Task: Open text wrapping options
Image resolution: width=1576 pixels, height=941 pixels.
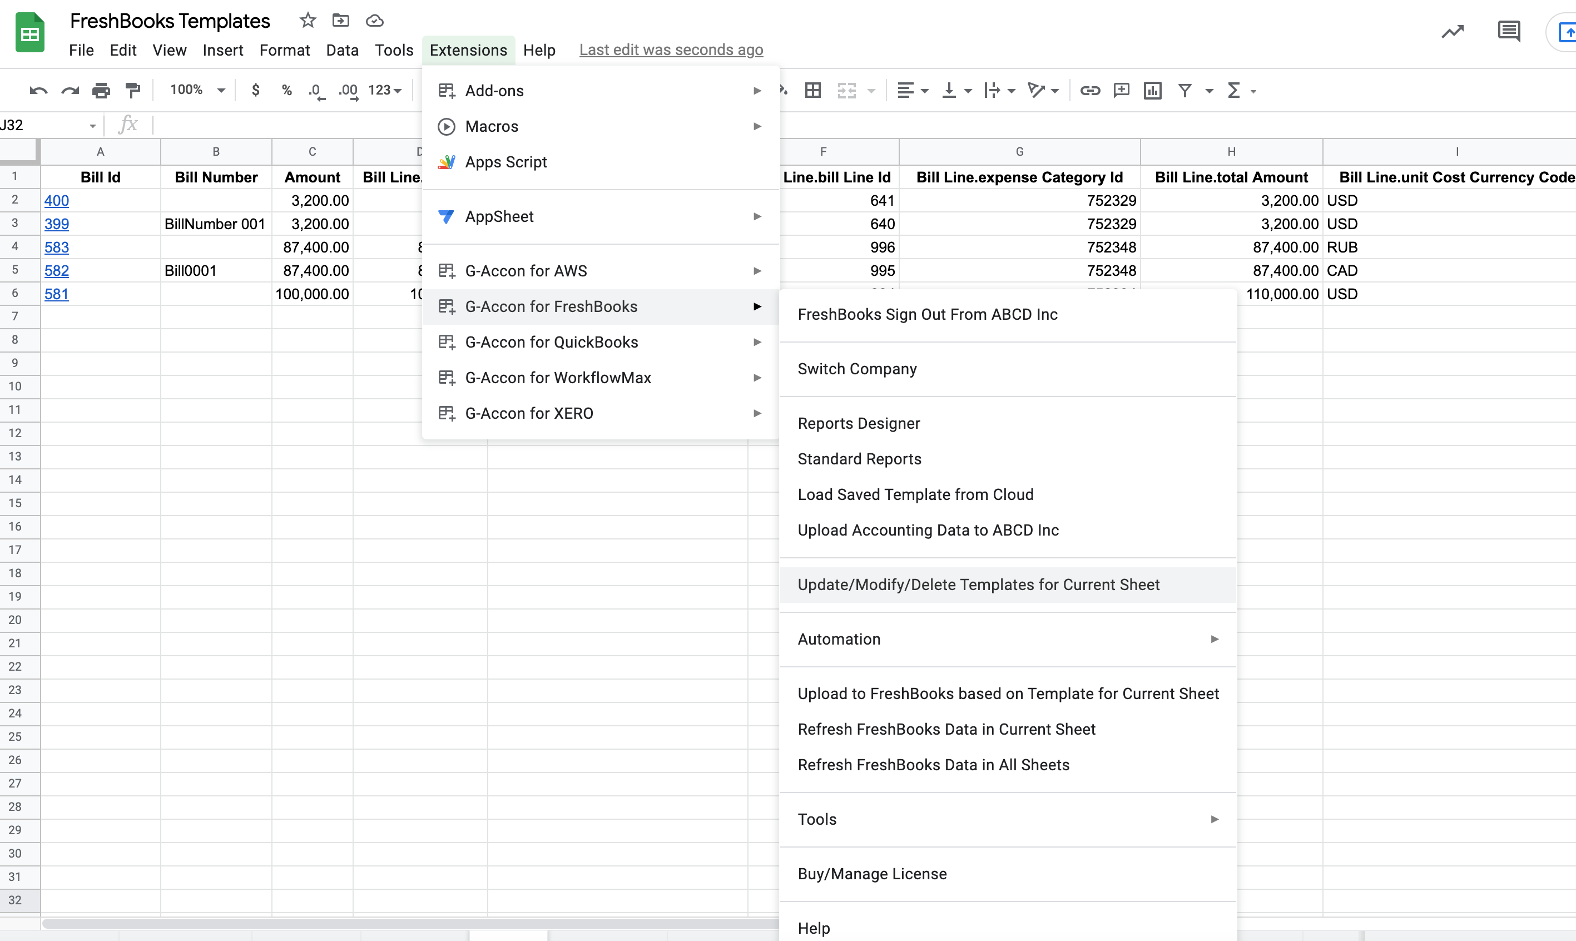Action: (1000, 91)
